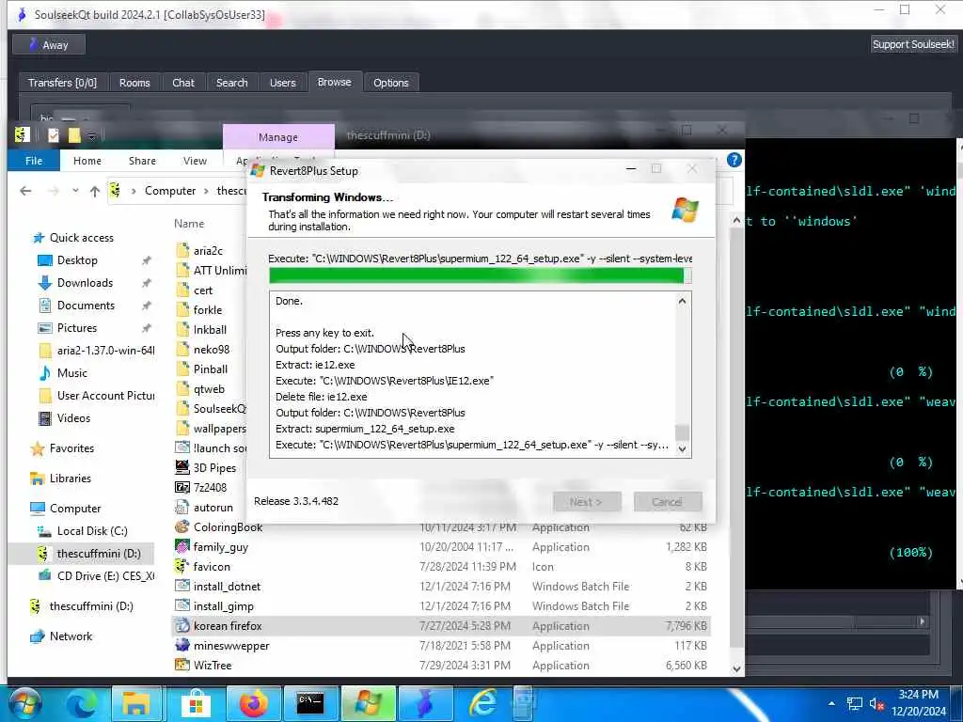Open the Transfers [0/0] tab in Soulseek

click(x=62, y=83)
